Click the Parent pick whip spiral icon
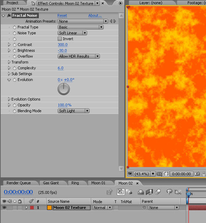The width and height of the screenshot is (206, 223). coord(144,208)
